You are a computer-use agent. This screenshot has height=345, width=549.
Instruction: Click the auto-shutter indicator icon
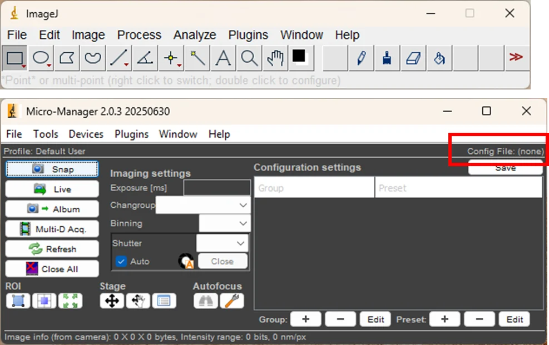pos(186,261)
